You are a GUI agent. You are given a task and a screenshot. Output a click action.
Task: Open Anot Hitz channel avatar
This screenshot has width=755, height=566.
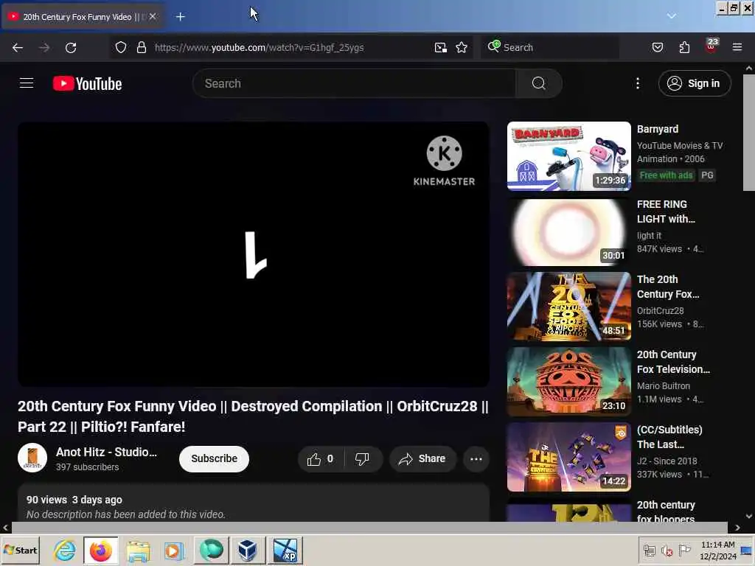click(32, 458)
